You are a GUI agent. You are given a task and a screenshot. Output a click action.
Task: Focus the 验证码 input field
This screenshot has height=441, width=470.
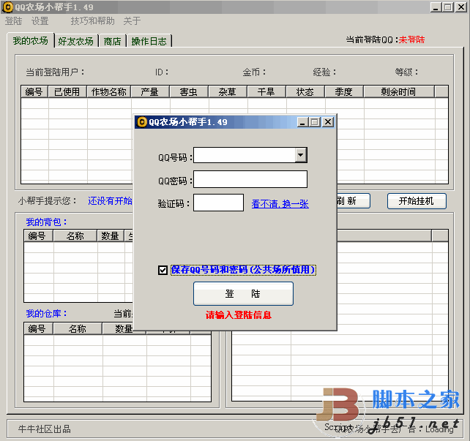click(218, 203)
